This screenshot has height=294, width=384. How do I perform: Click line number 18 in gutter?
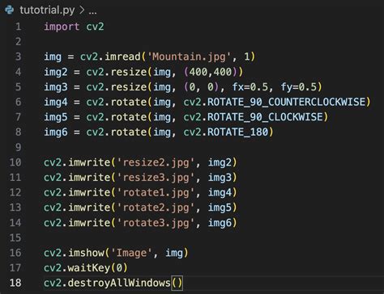click(15, 283)
